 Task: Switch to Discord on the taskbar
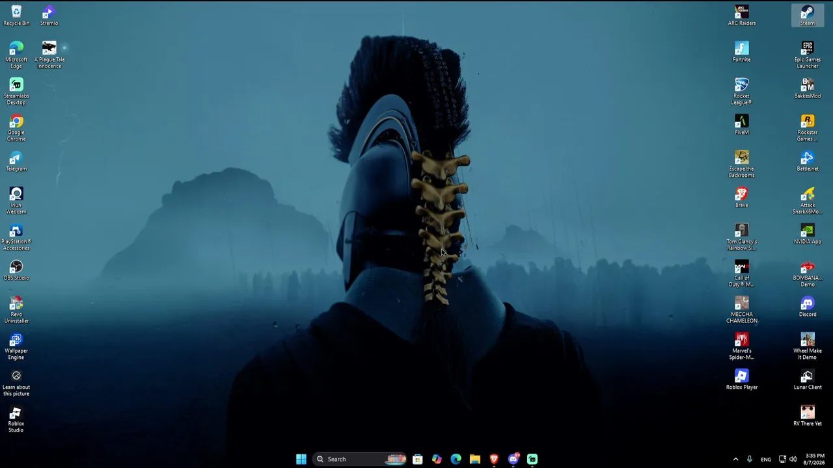[x=513, y=459]
